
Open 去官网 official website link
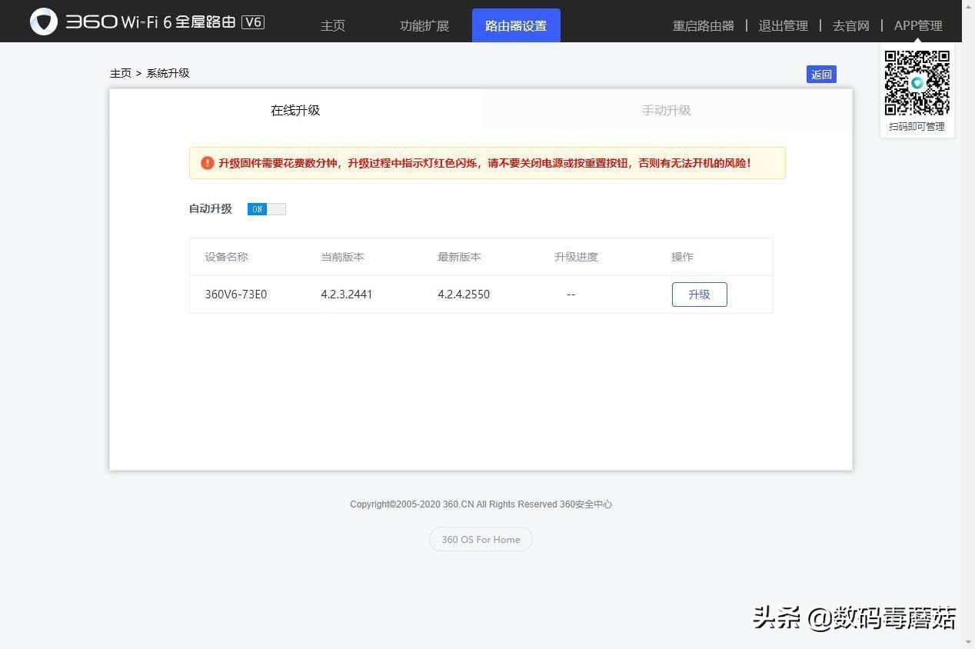point(850,25)
